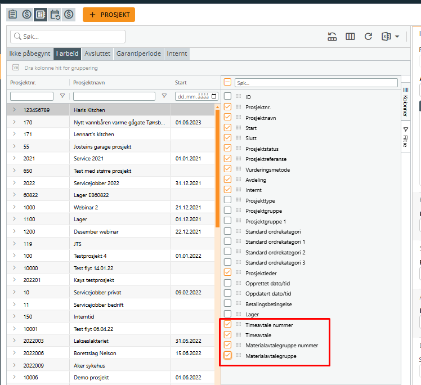The height and width of the screenshot is (385, 421).
Task: Switch to the Ikke påbegynt tab
Action: tap(30, 53)
